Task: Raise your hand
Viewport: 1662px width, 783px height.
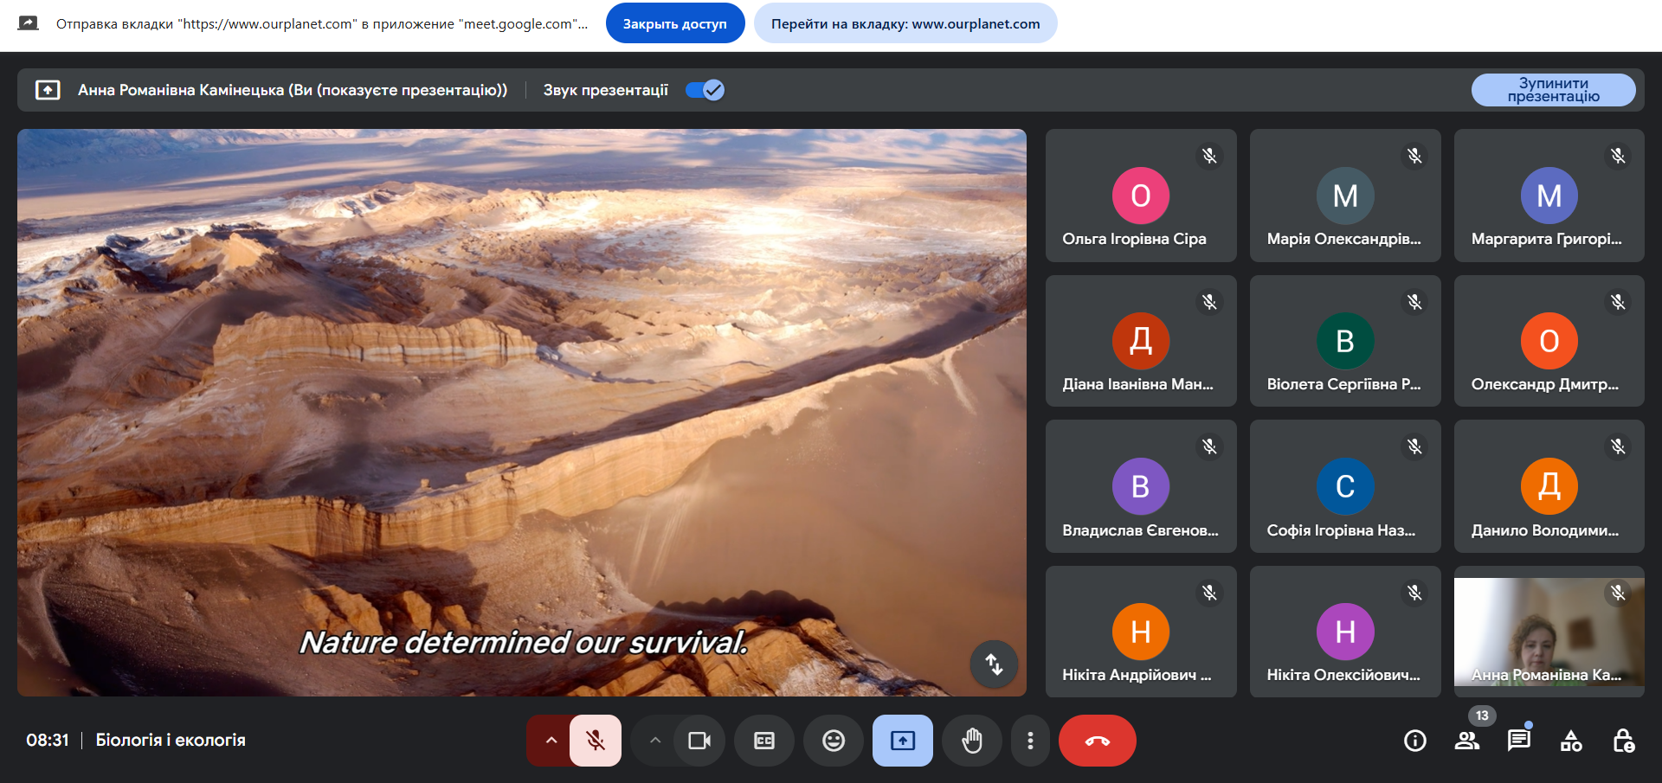Action: [x=972, y=741]
